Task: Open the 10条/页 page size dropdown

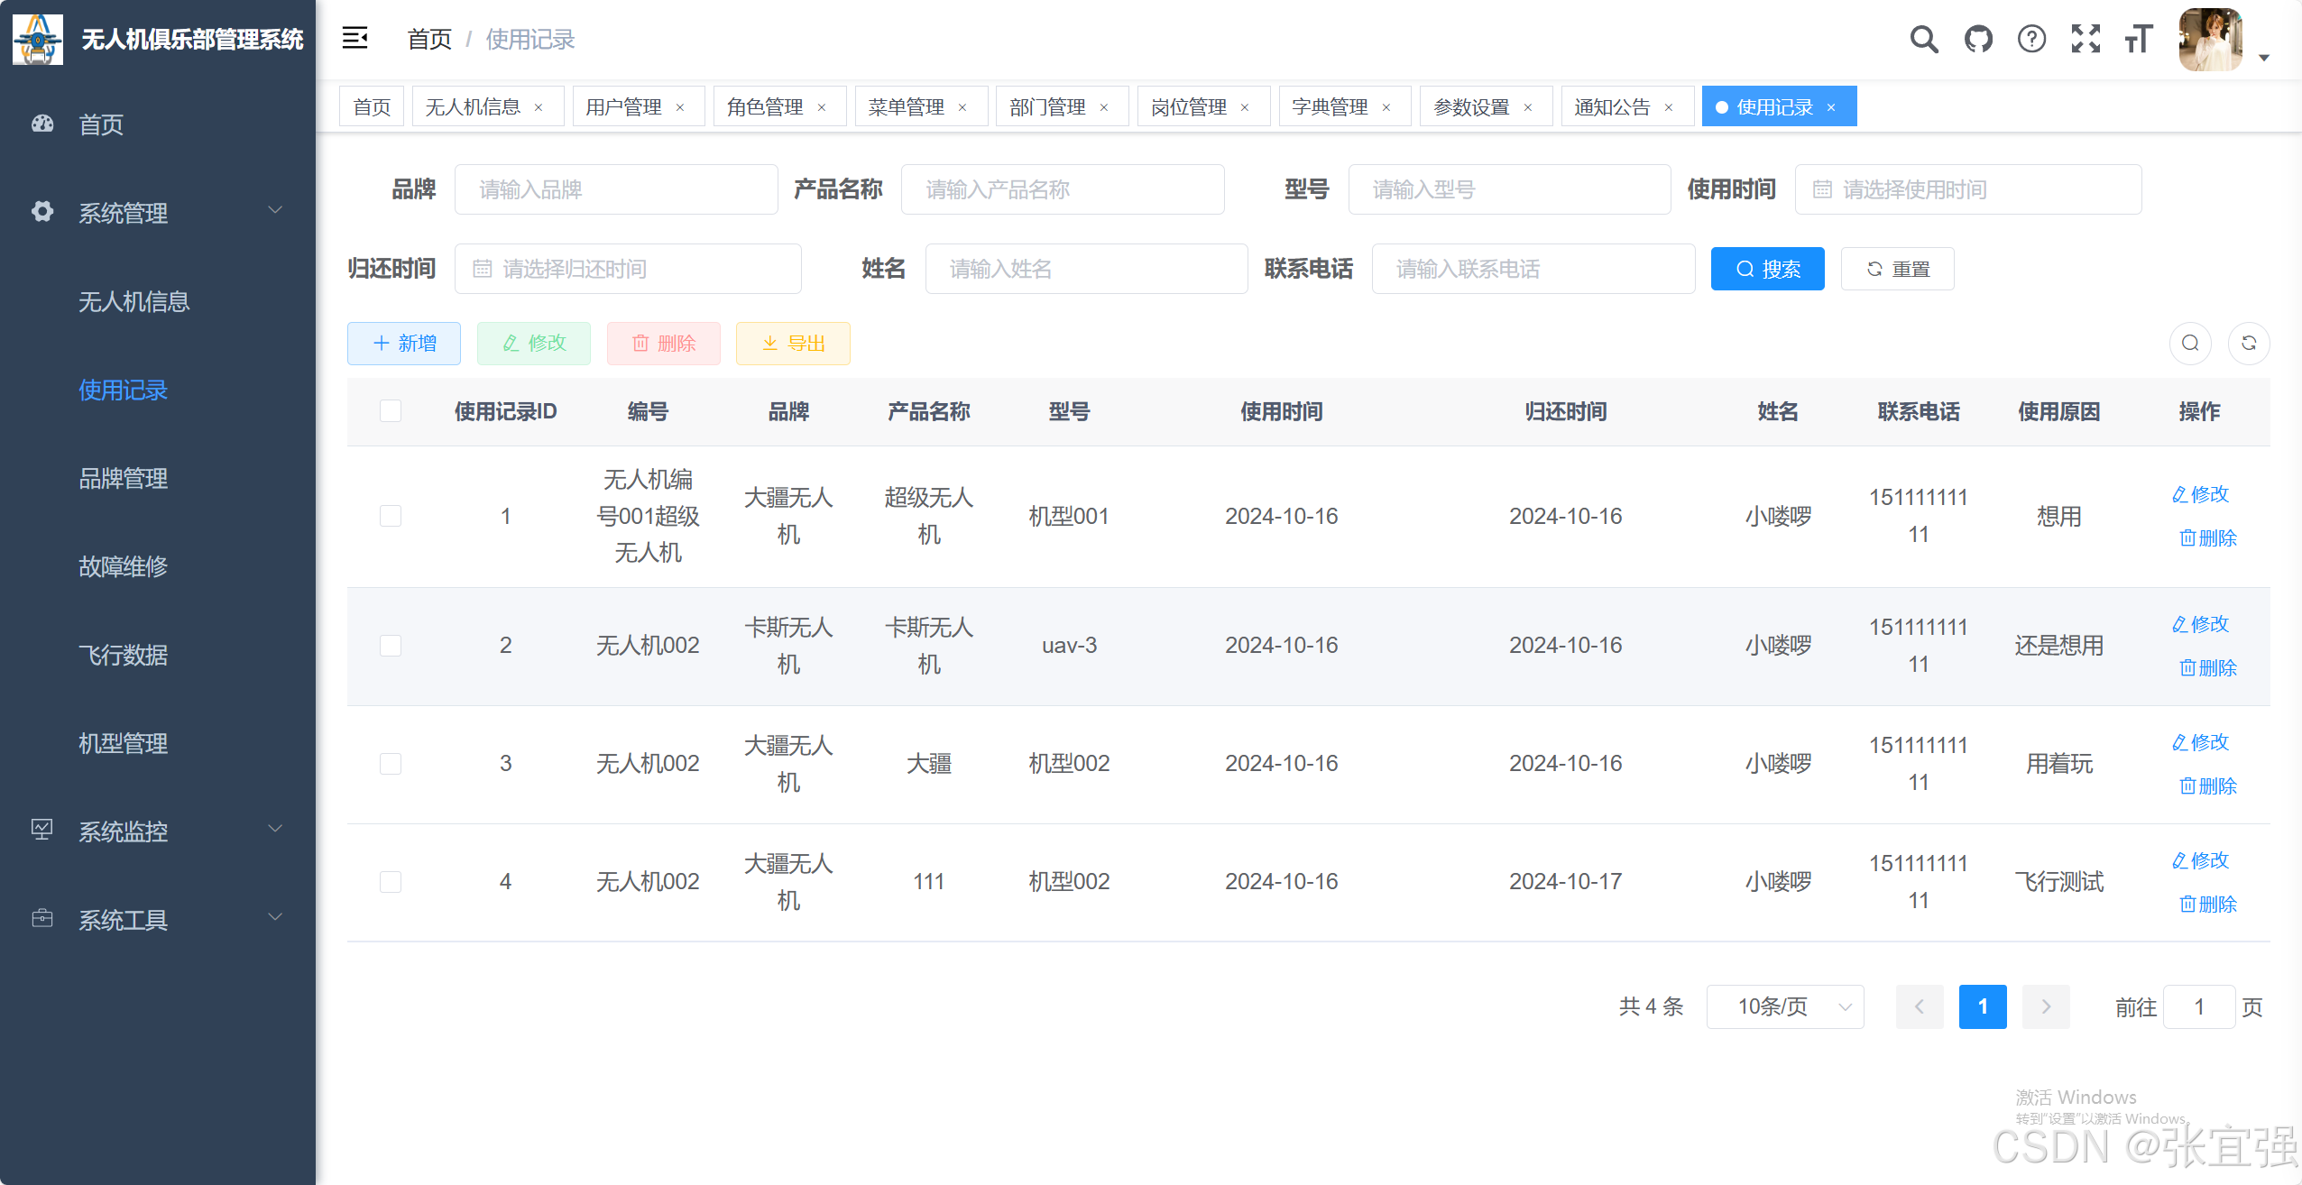Action: [1784, 1006]
